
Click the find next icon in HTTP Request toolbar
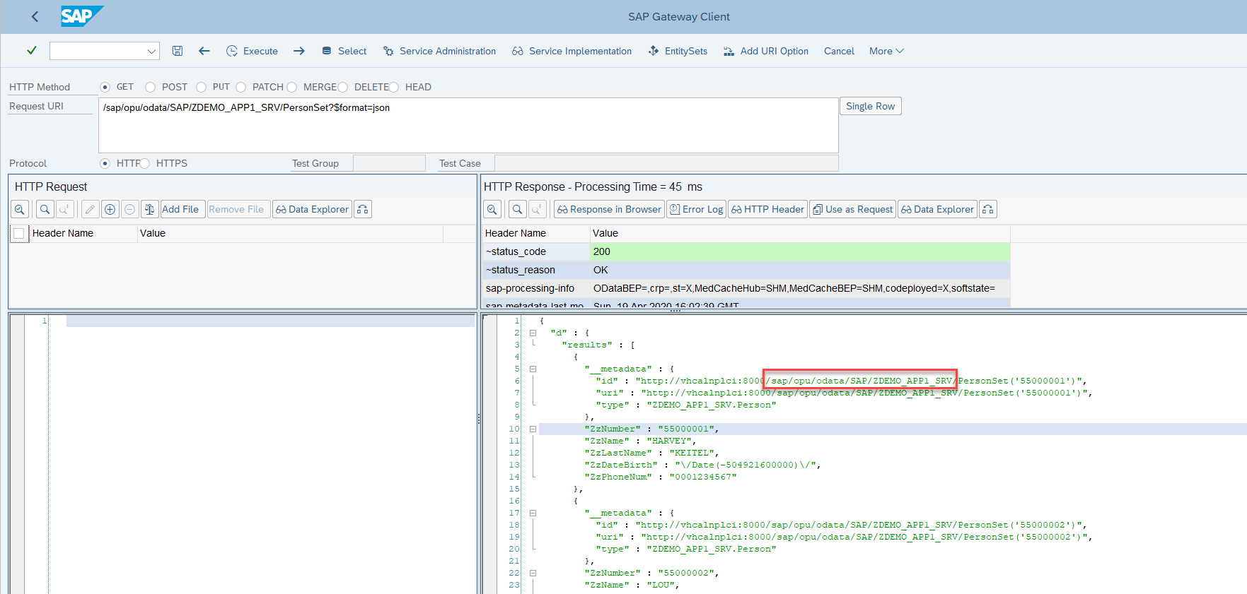[x=64, y=209]
